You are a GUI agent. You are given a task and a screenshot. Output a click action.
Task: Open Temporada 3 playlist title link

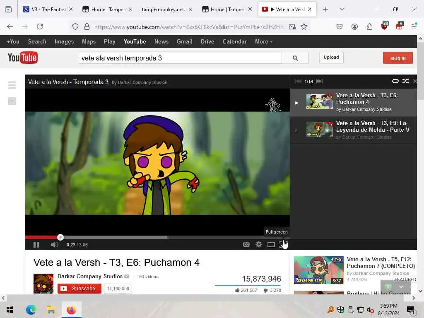(x=68, y=82)
